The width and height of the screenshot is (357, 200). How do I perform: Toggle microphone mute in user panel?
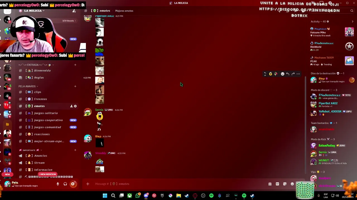(x=58, y=184)
